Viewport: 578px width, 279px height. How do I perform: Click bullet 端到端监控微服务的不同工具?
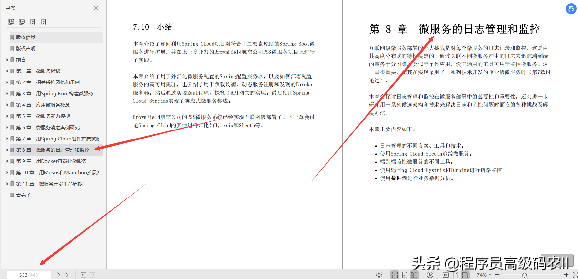click(x=417, y=162)
